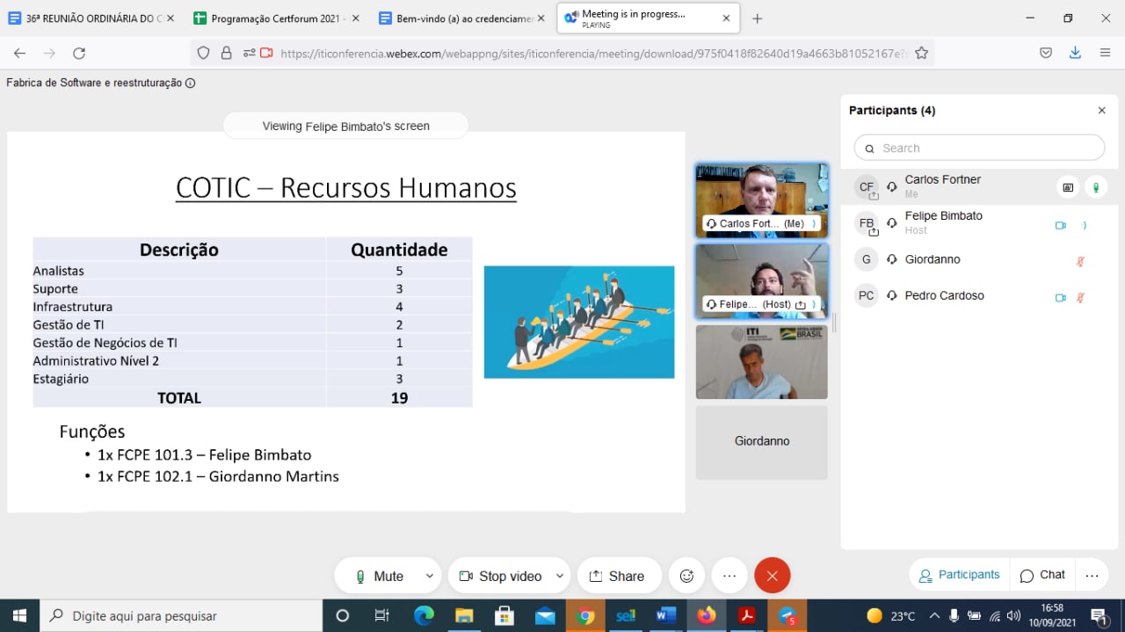Screen dimensions: 1125x632
Task: Open more meeting options with the ellipsis icon
Action: [729, 576]
